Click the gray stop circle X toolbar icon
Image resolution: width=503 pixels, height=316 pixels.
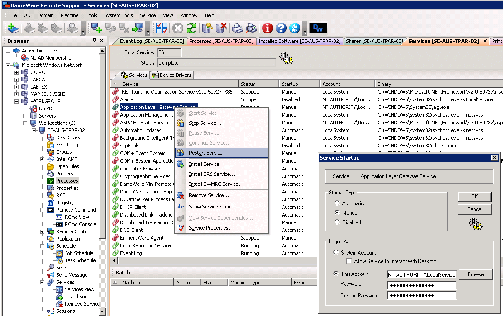(178, 28)
